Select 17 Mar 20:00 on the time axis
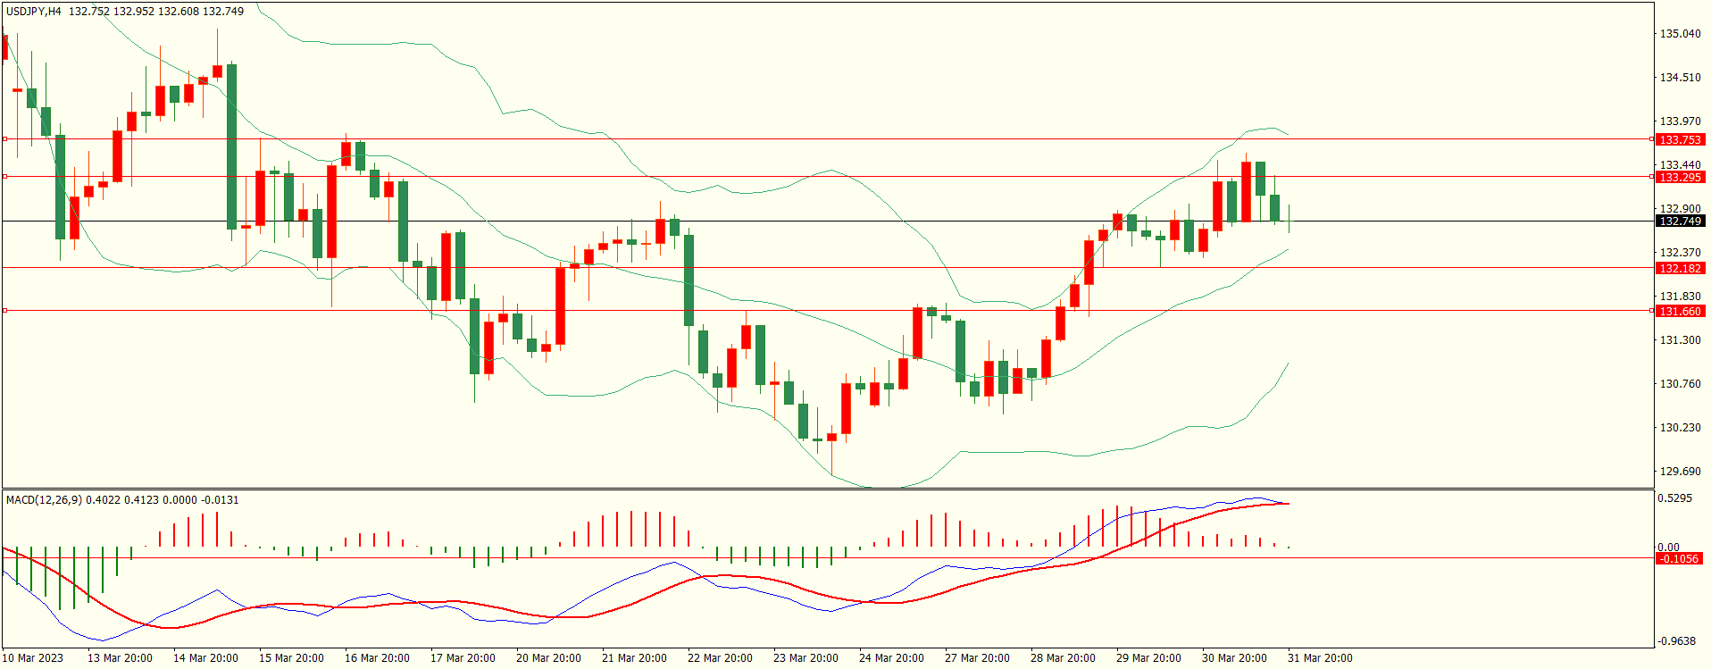Viewport: 1711px width, 669px height. click(x=463, y=658)
